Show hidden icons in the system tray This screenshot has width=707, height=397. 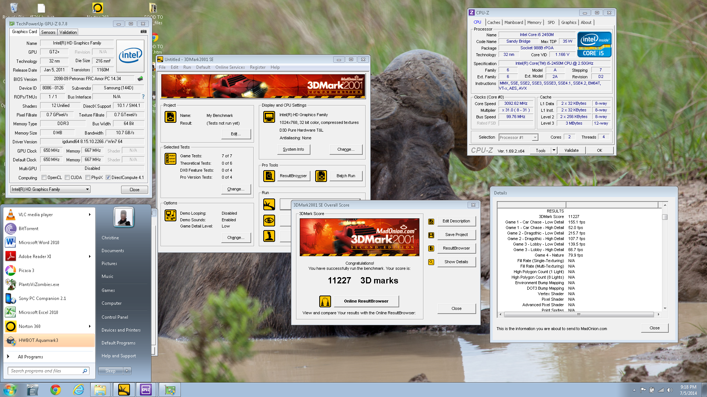click(634, 390)
